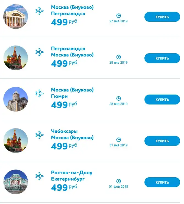Viewport: 184px width, 204px height.
Task: Buy the Чебоксары to Москва ticket
Action: click(x=162, y=141)
